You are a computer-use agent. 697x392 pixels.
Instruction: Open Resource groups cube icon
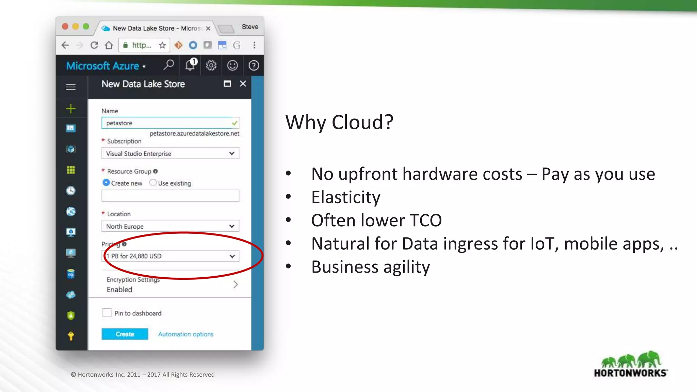[x=71, y=149]
